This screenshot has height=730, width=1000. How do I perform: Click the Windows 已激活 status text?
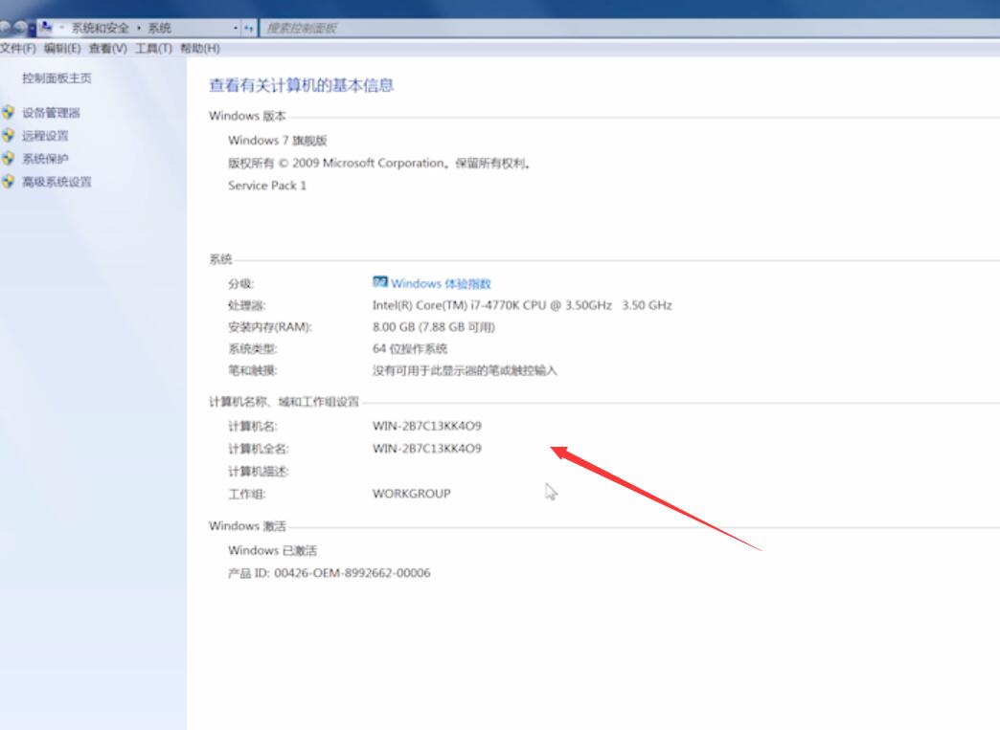272,550
